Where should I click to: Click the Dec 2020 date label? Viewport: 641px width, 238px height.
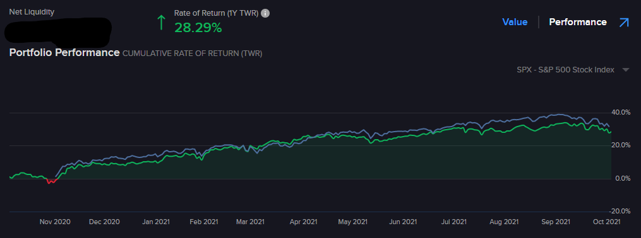[x=104, y=222]
